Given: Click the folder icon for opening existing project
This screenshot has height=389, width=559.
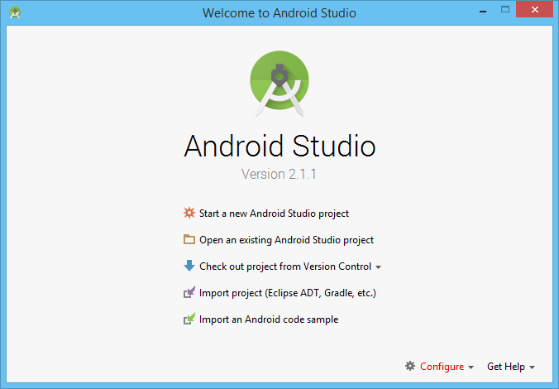Looking at the screenshot, I should pyautogui.click(x=189, y=239).
